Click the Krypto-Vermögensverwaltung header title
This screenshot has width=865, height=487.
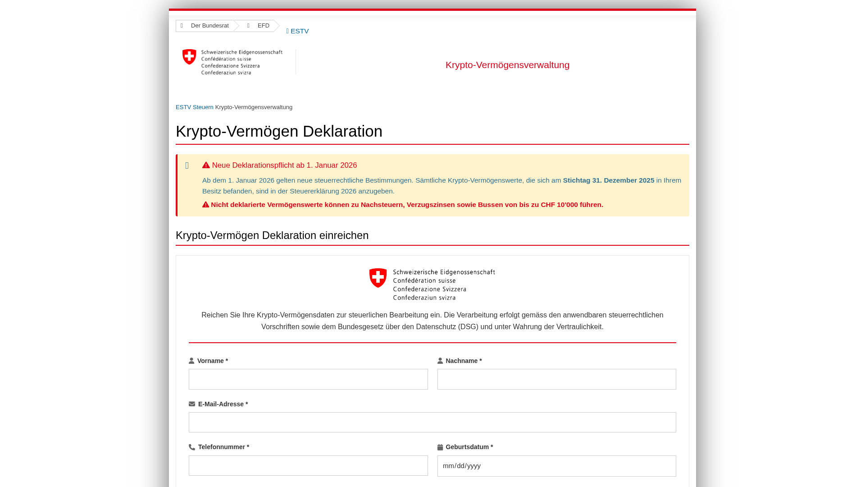click(x=507, y=65)
